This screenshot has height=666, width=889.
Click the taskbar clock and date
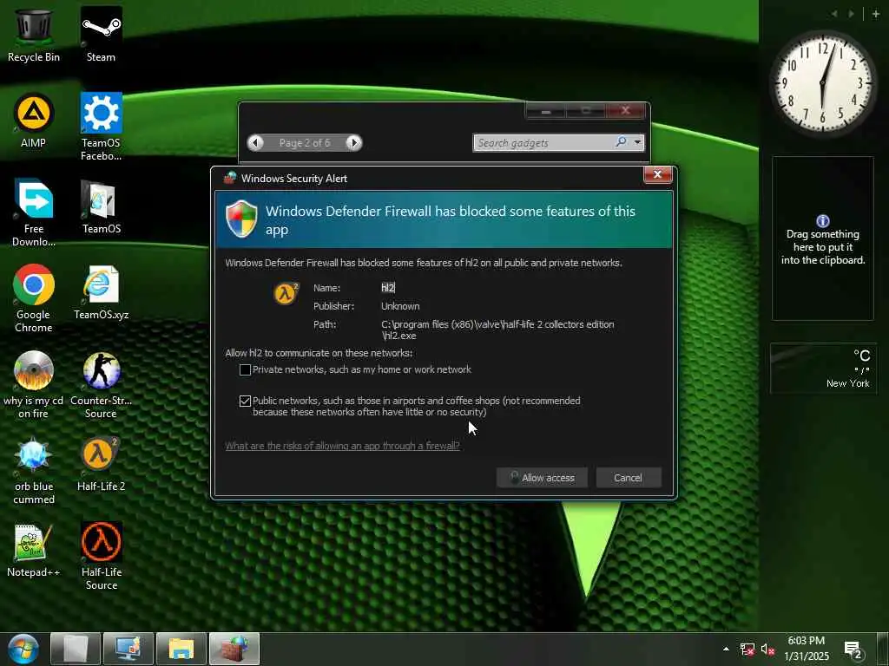807,649
